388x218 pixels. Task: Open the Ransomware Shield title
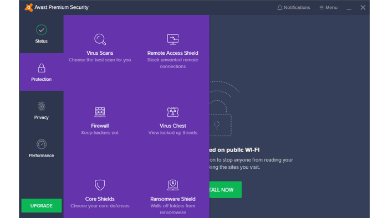(173, 199)
